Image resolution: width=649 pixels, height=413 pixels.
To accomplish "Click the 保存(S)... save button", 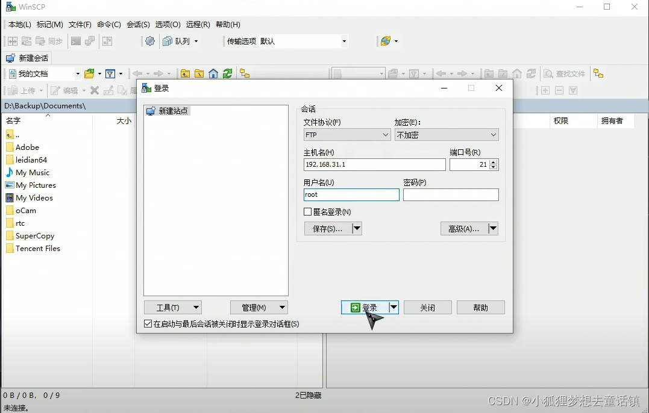I will pos(328,228).
